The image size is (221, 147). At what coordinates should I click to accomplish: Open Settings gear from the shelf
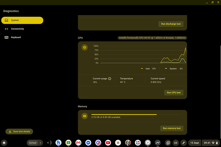[x=148, y=143]
